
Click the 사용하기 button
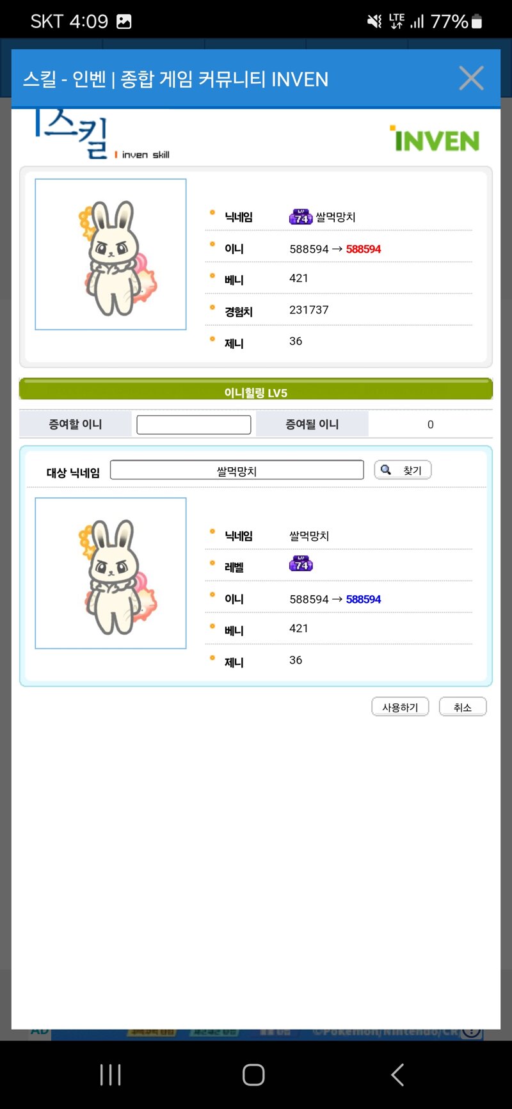coord(400,707)
